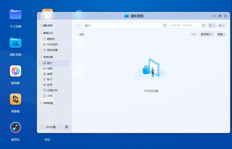Click the 文件去重 button

(x=51, y=127)
